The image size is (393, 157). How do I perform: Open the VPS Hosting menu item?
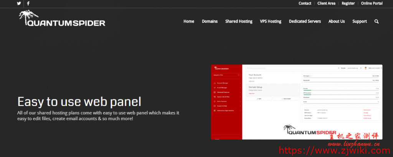(x=270, y=21)
